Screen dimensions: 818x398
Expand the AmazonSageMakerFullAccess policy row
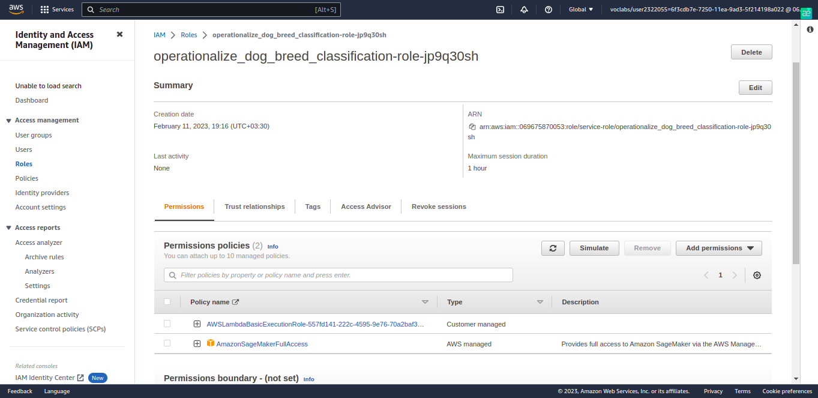(197, 344)
